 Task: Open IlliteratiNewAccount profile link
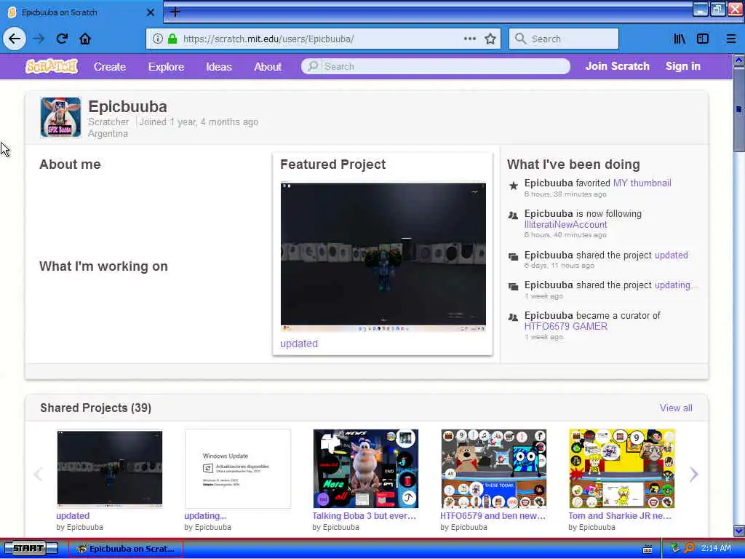[565, 224]
